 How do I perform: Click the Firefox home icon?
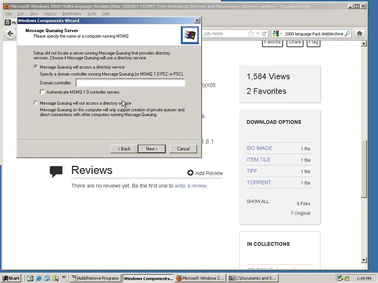click(x=360, y=34)
